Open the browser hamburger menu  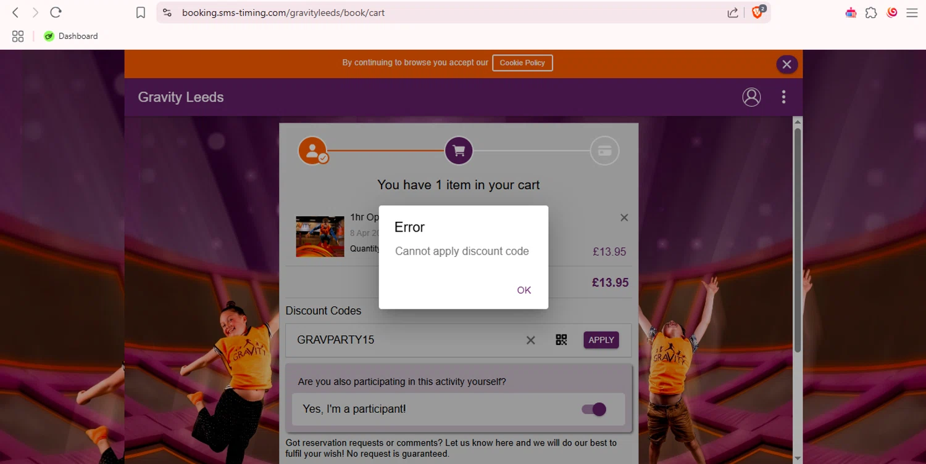click(912, 12)
